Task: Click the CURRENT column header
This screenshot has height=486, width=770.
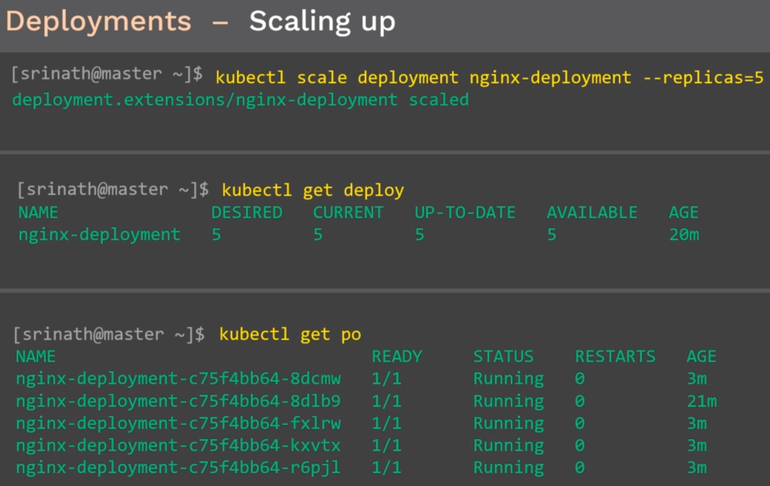Action: [348, 213]
